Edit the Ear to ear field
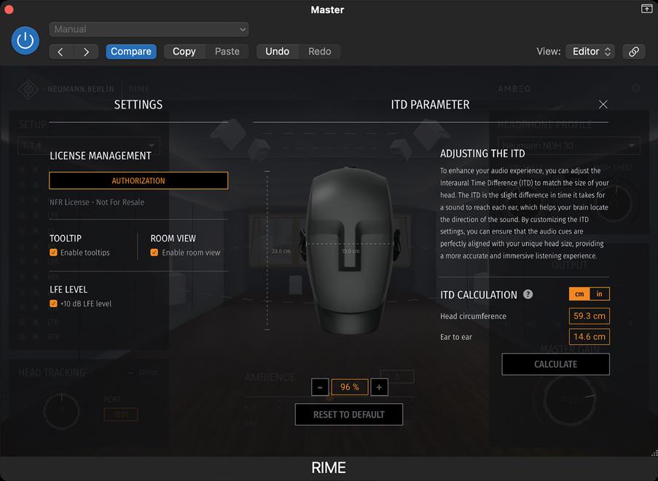Image resolution: width=658 pixels, height=481 pixels. click(590, 336)
